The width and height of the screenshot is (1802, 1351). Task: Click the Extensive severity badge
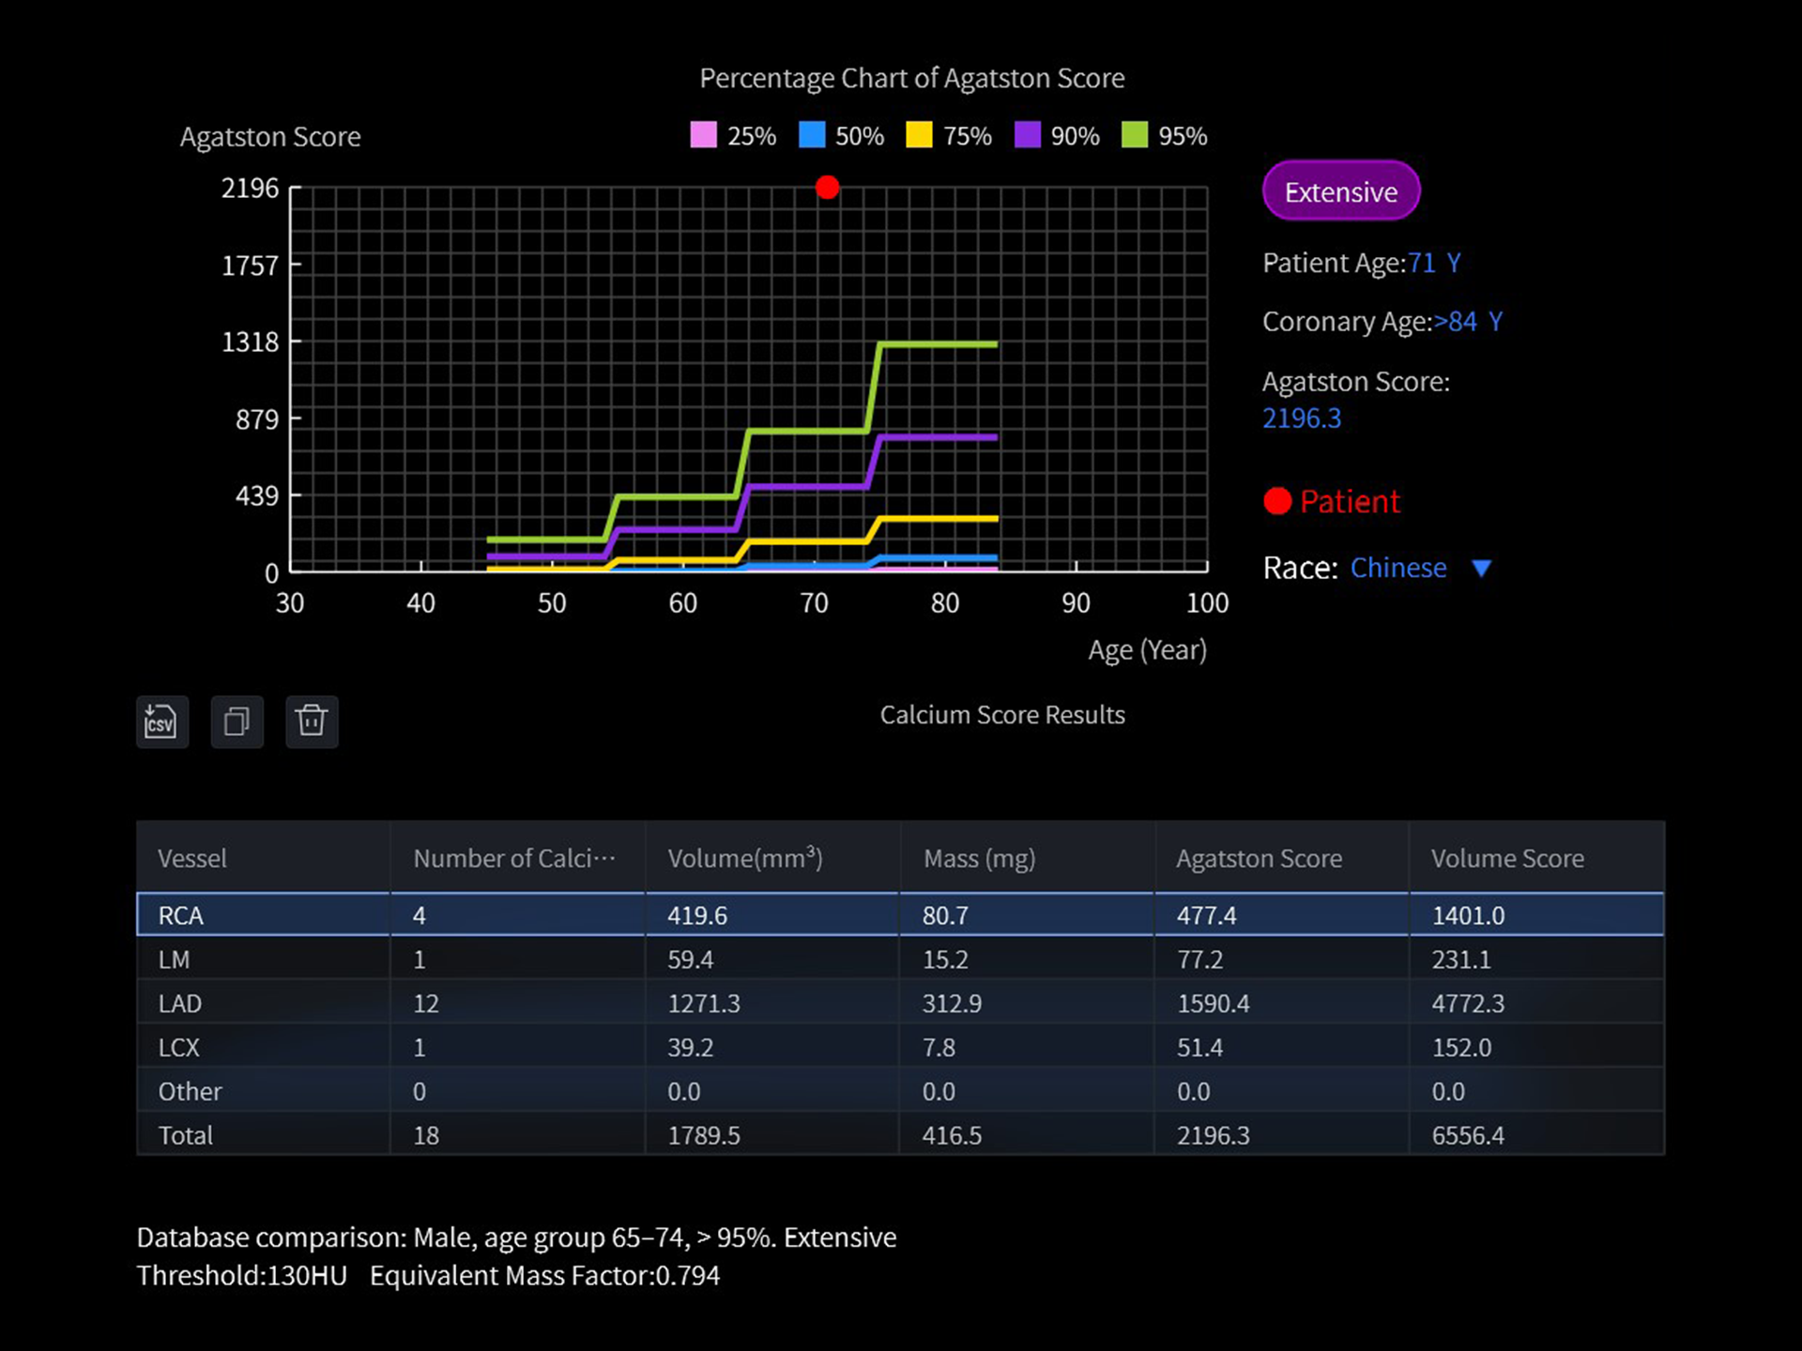click(x=1340, y=190)
